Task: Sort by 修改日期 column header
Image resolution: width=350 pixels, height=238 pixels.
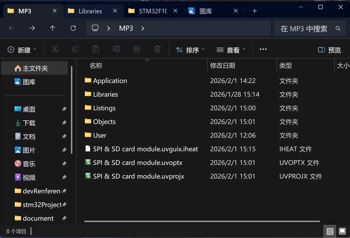Action: point(223,66)
